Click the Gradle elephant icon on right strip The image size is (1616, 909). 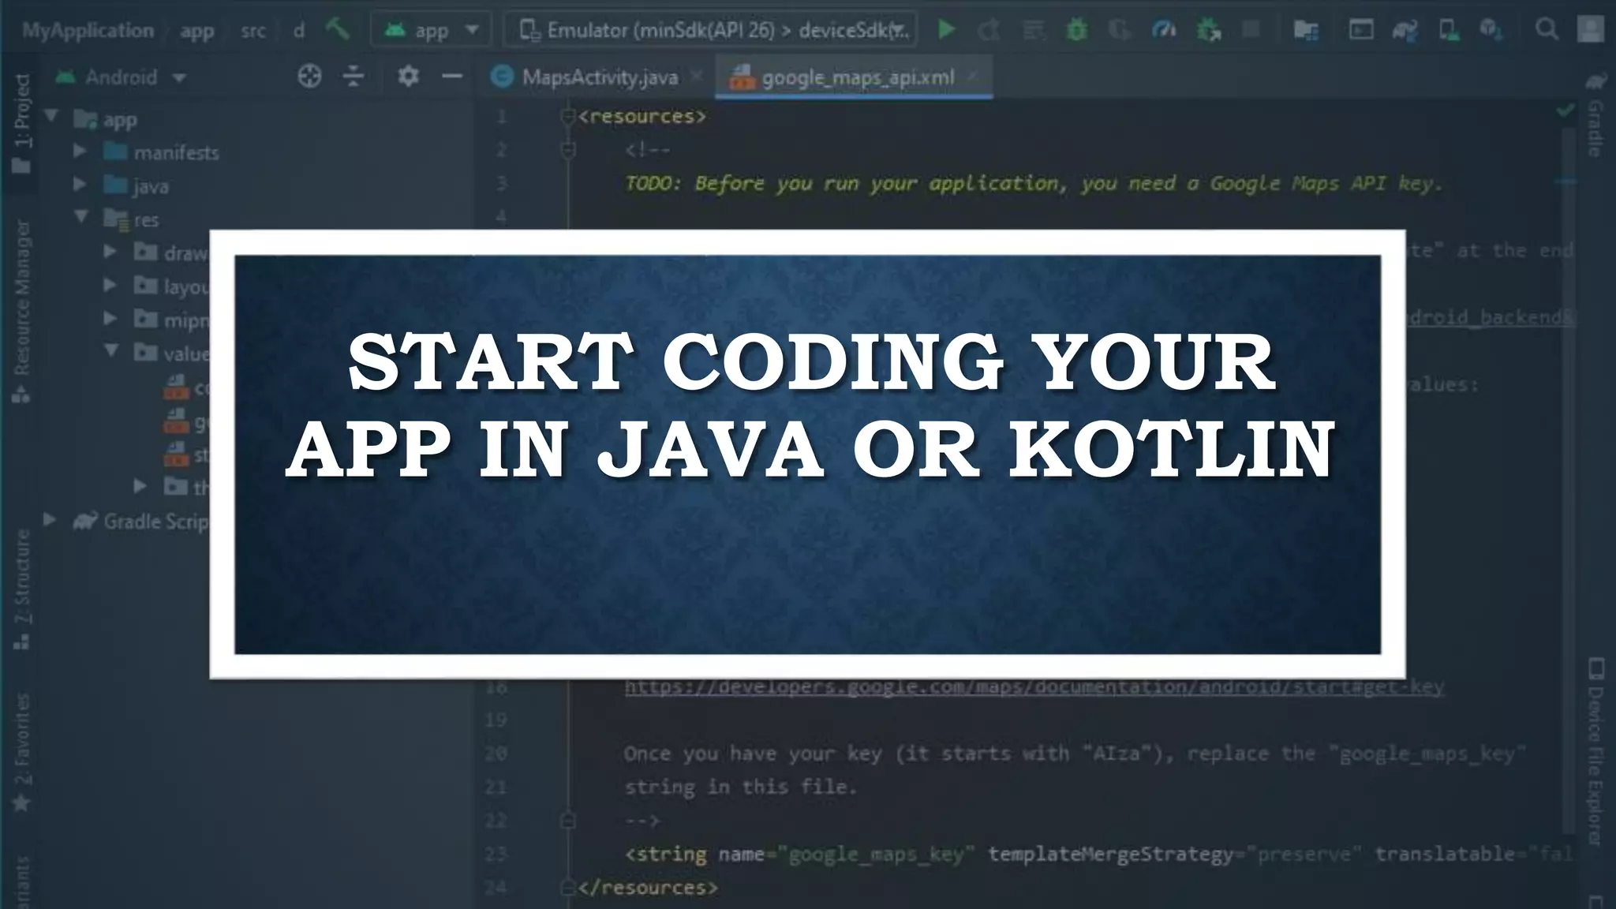click(1596, 81)
